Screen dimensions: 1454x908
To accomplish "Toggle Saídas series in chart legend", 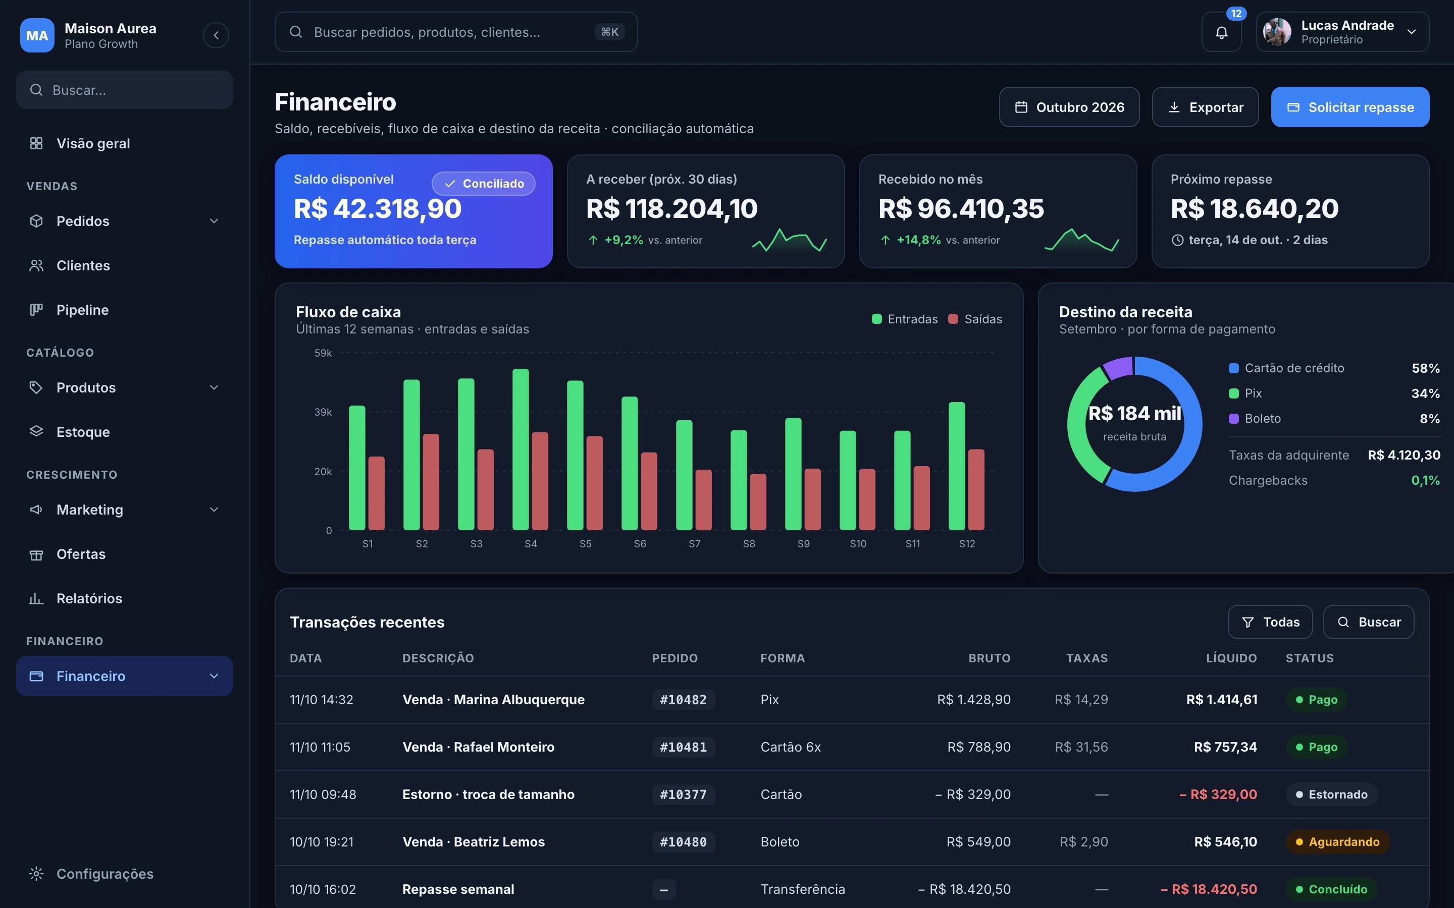I will [x=974, y=319].
